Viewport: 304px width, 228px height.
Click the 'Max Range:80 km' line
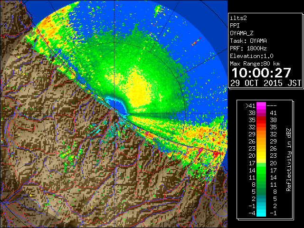255,64
